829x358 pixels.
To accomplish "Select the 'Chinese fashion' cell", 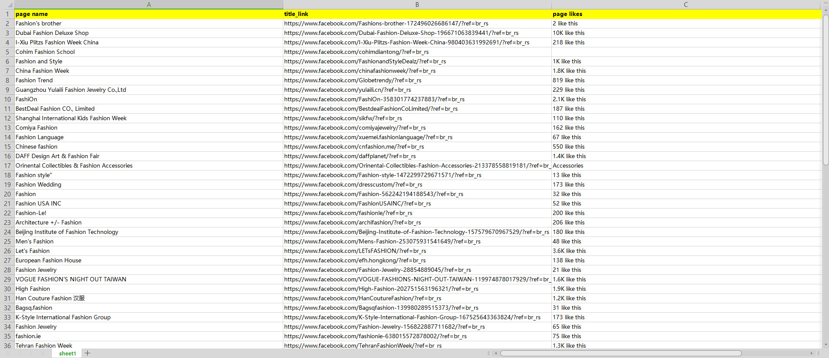I will (149, 147).
